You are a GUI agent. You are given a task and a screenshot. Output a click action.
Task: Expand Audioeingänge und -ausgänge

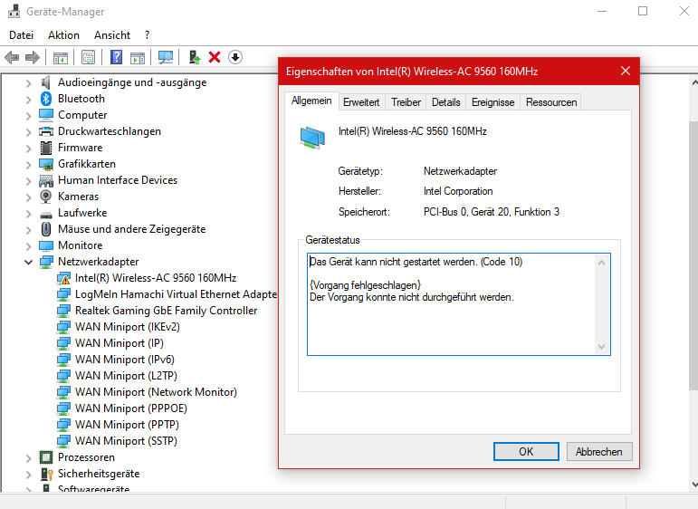point(28,83)
